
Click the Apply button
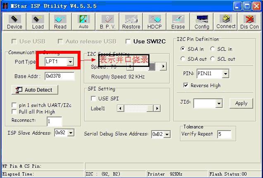pos(241,103)
